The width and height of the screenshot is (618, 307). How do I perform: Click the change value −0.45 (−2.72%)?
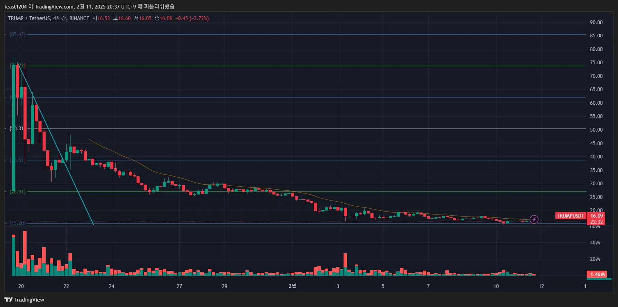tap(192, 18)
